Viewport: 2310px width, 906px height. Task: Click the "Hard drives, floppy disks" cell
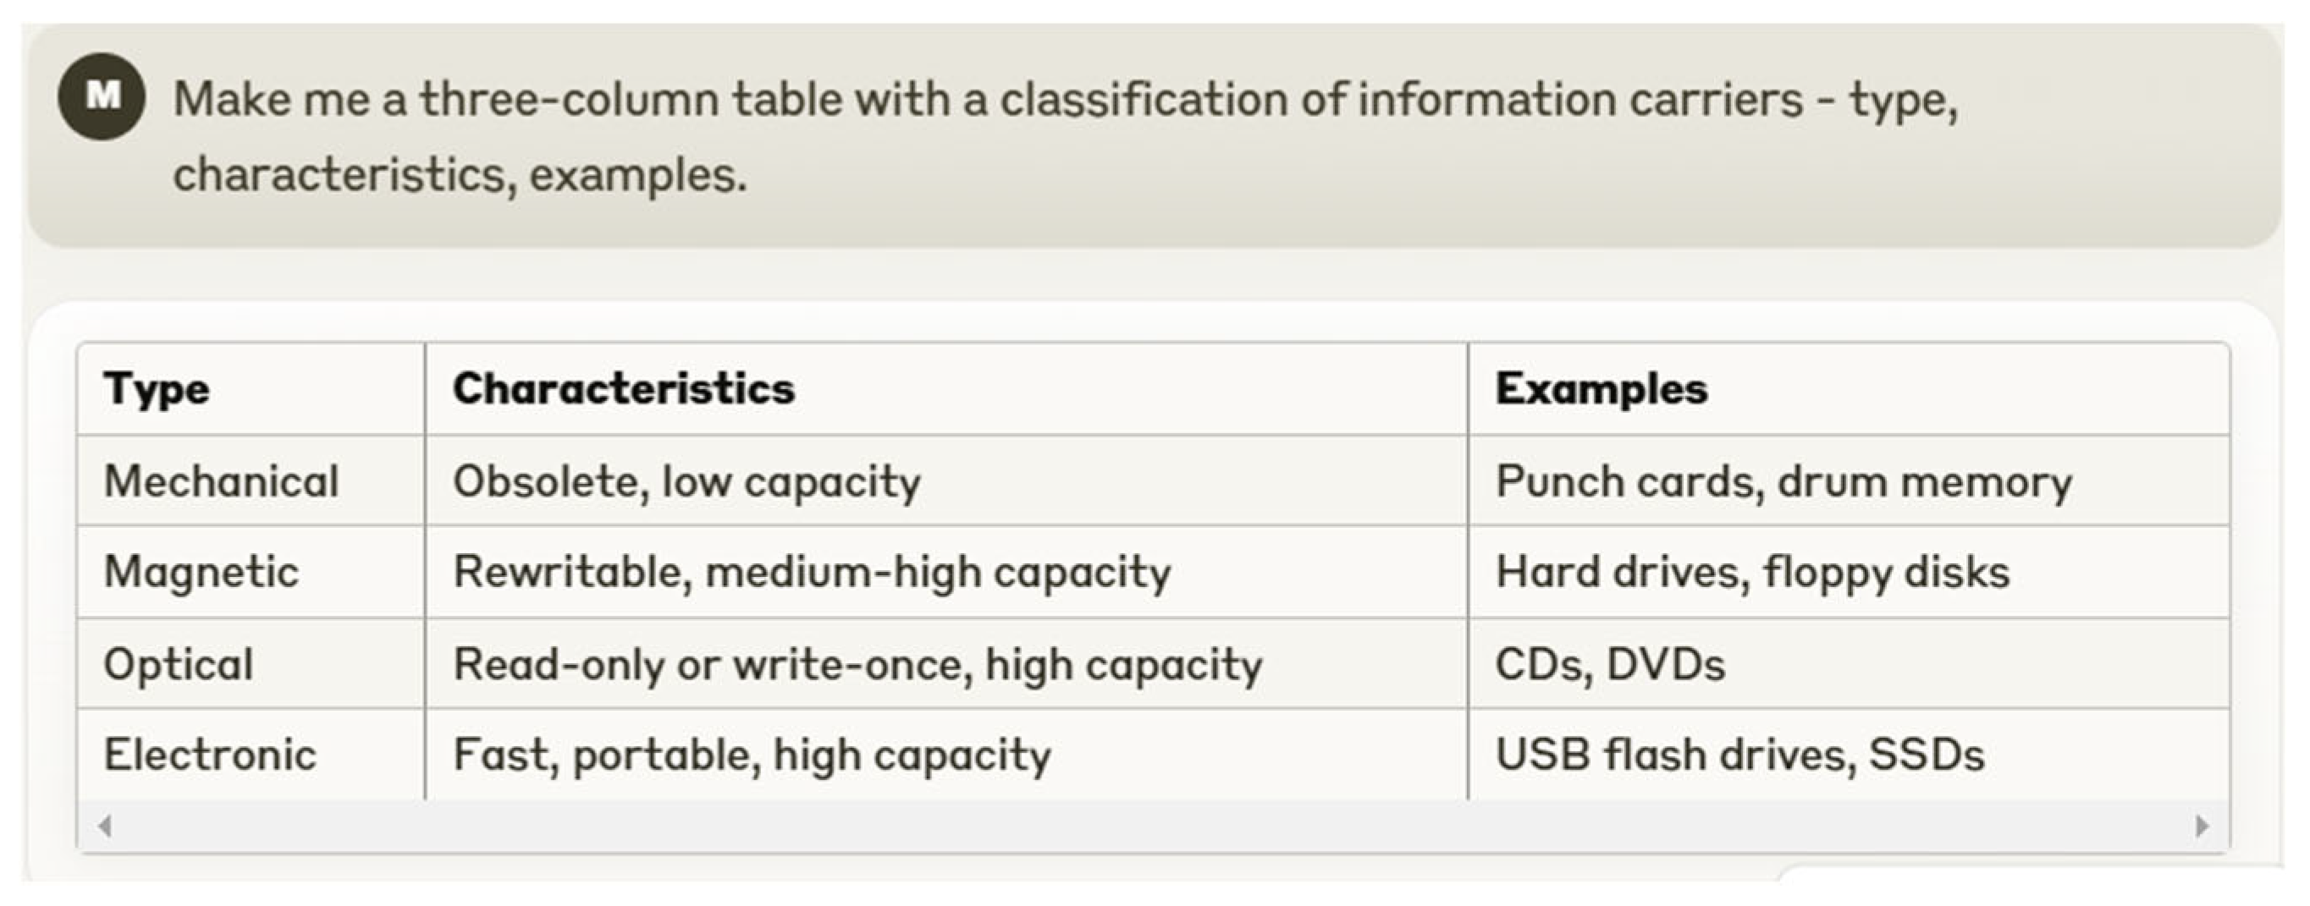coord(1753,572)
